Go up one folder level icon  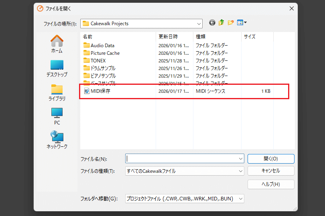[221, 23]
